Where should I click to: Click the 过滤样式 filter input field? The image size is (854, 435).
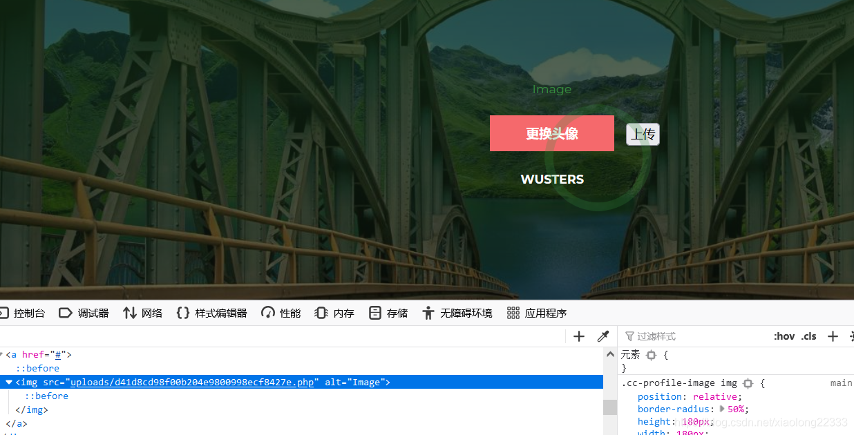coord(663,336)
